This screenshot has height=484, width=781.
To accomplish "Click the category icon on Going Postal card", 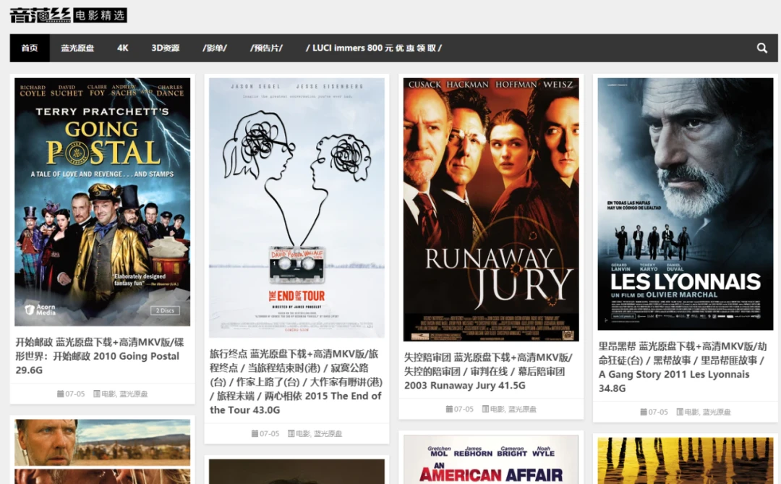I will coord(97,394).
